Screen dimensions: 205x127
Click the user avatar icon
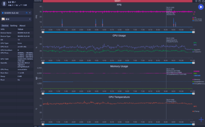coord(4,4)
